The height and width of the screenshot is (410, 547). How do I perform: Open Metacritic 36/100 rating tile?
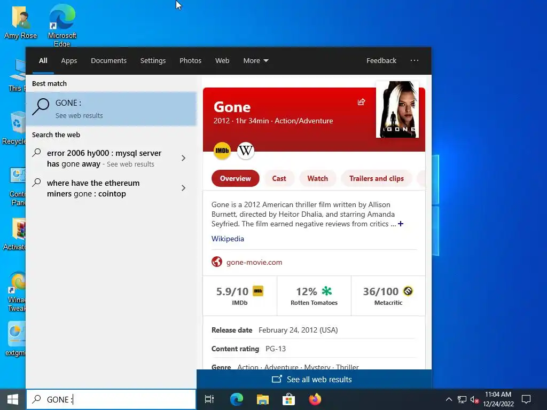[x=388, y=296]
